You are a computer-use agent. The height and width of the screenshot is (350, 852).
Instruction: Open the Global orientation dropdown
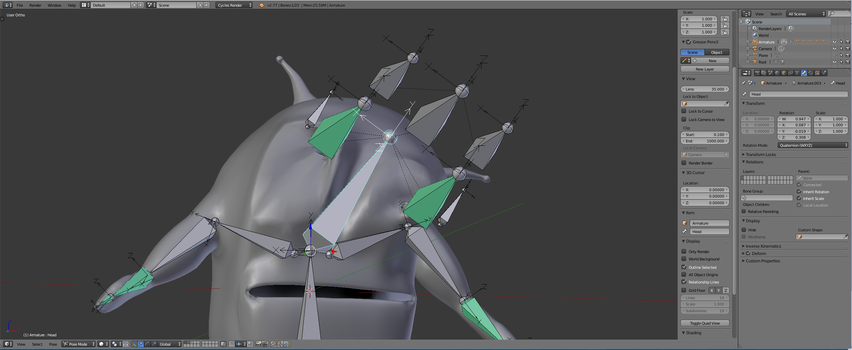(169, 344)
